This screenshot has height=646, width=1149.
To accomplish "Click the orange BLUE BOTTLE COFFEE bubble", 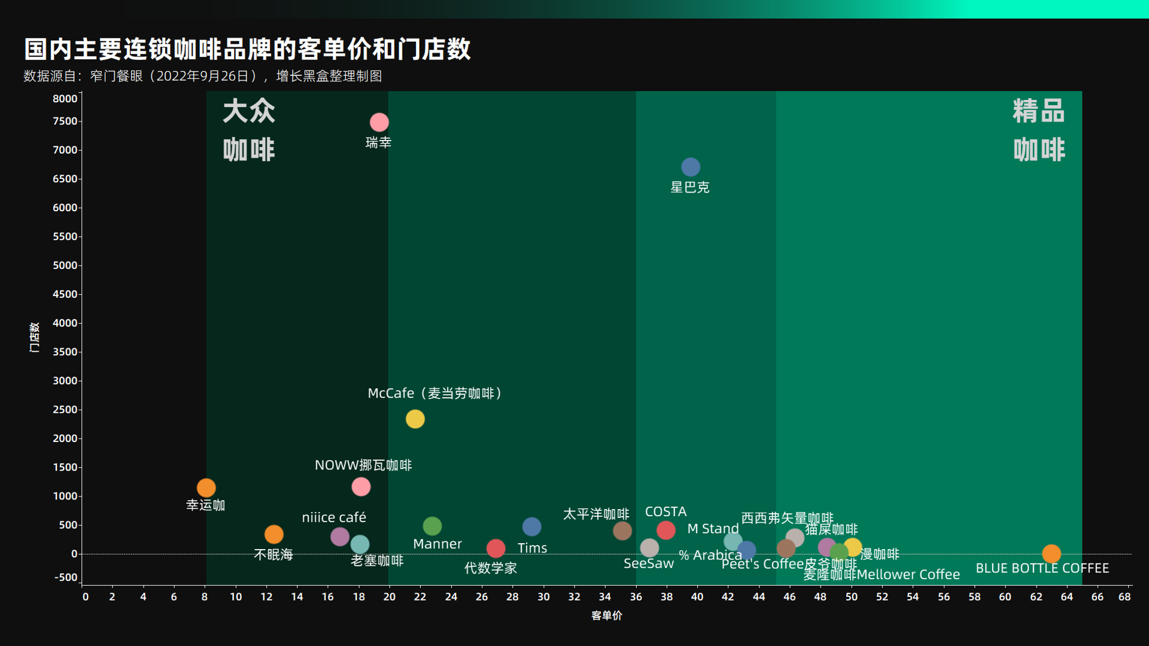I will (x=1051, y=553).
